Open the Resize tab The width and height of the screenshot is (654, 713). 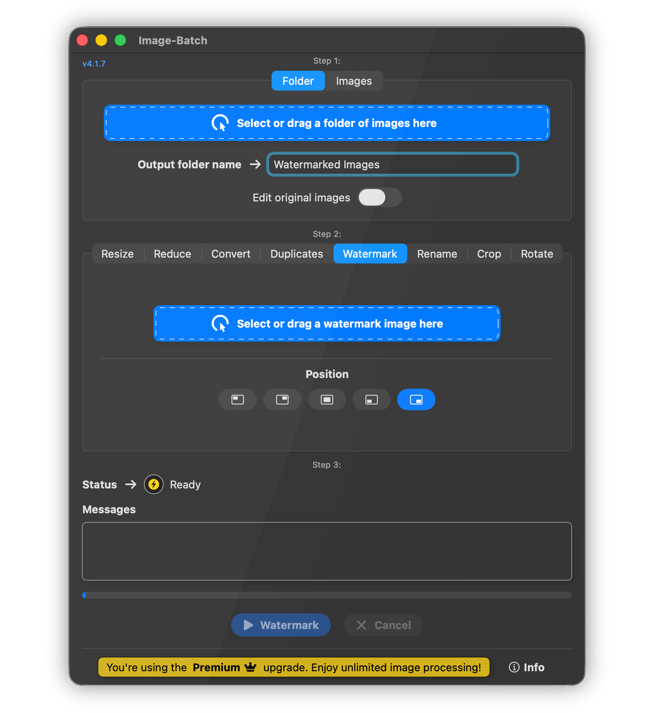click(x=117, y=254)
